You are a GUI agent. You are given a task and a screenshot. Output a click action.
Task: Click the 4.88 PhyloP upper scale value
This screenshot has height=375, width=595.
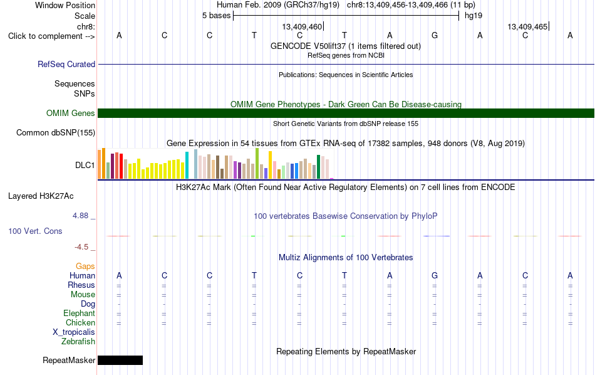[x=80, y=216]
